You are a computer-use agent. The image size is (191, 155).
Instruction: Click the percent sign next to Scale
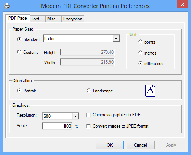[77, 127]
